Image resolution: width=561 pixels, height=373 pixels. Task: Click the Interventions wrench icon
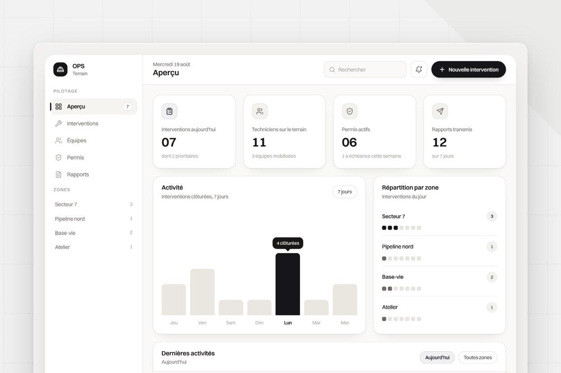(x=59, y=123)
